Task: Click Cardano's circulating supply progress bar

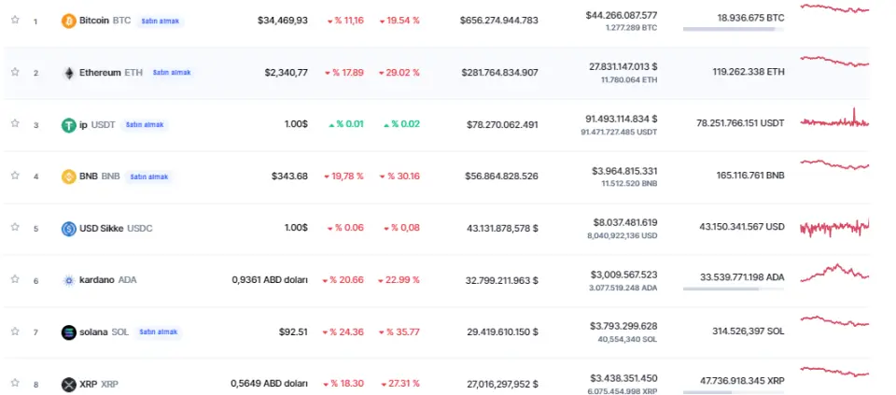Action: click(733, 289)
